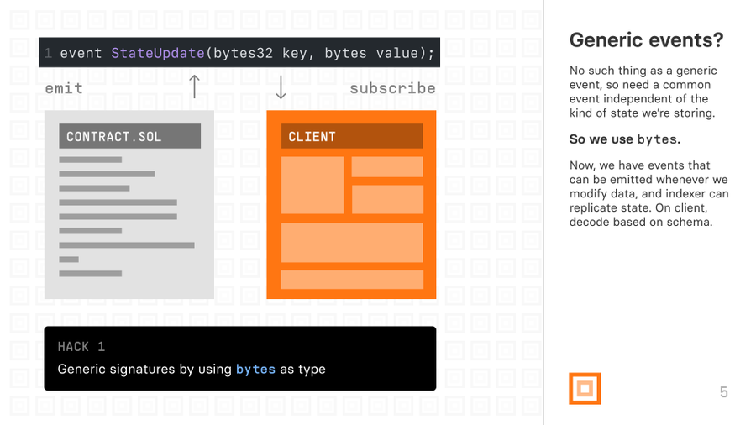
Task: Click the bottom strip in CLIENT box
Action: pyautogui.click(x=352, y=280)
